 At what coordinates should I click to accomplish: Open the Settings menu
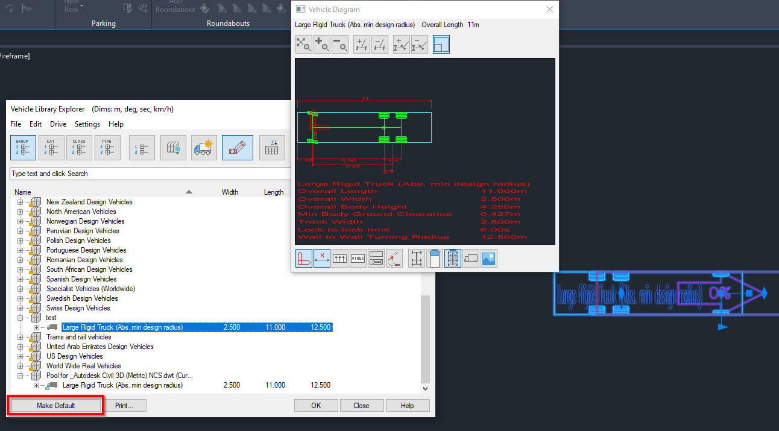point(87,124)
